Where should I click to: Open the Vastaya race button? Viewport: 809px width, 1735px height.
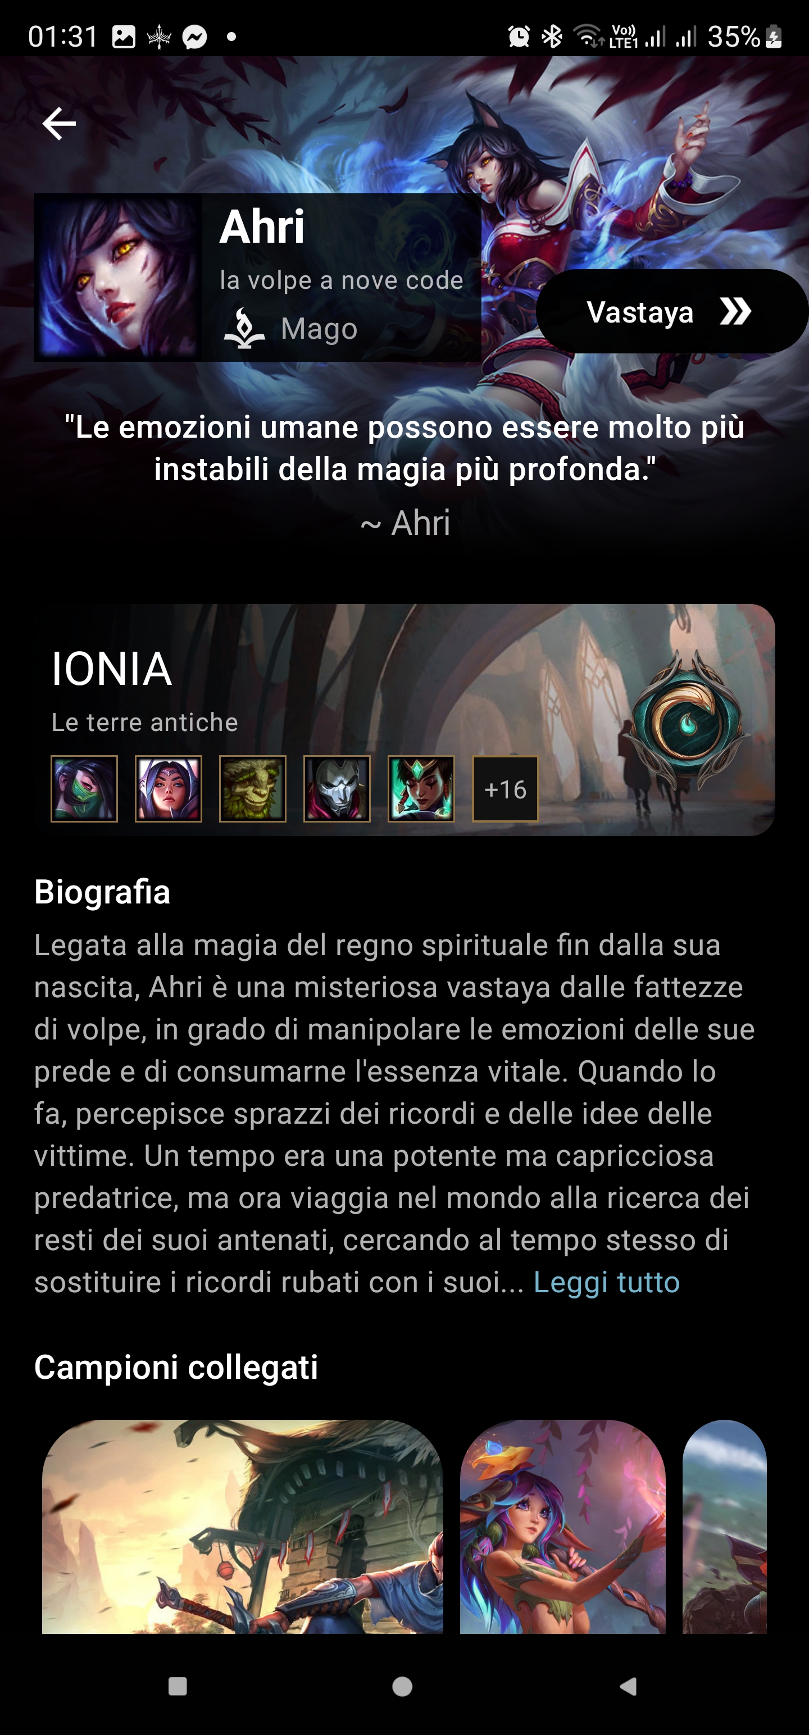[671, 311]
